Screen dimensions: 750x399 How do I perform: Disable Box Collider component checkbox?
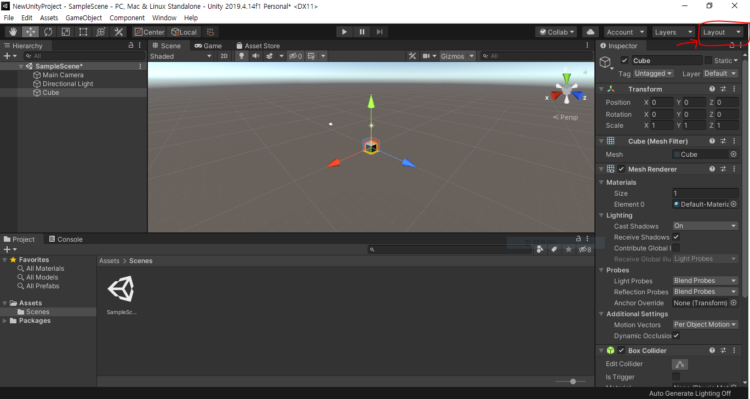621,351
